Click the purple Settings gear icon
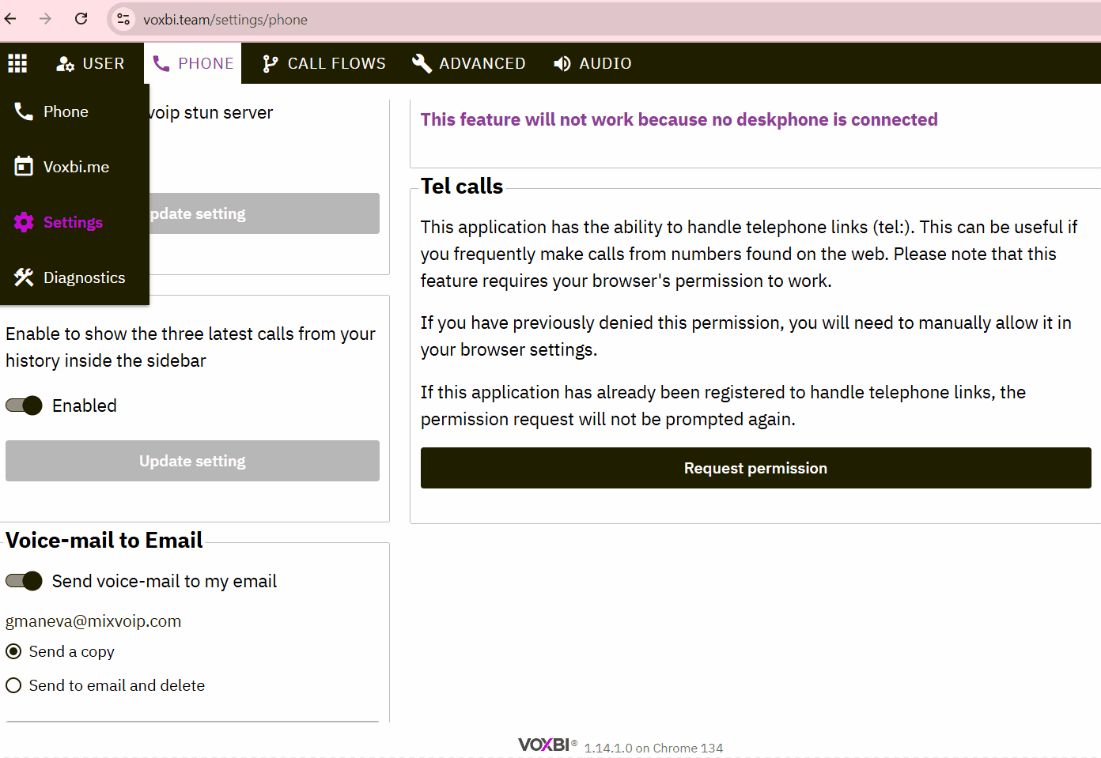The height and width of the screenshot is (758, 1101). [x=24, y=222]
